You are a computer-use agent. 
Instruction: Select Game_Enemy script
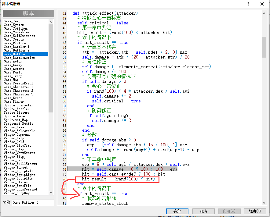pos(13,65)
